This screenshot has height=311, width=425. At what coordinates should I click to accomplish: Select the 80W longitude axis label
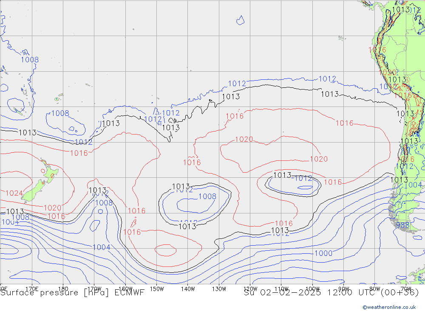(x=375, y=288)
